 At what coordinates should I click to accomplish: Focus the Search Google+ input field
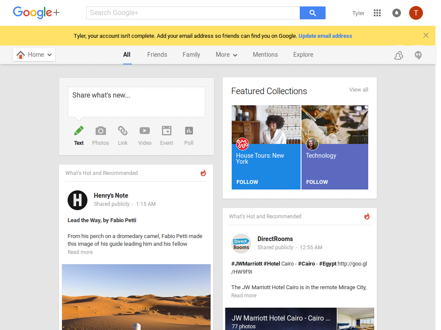(x=193, y=13)
